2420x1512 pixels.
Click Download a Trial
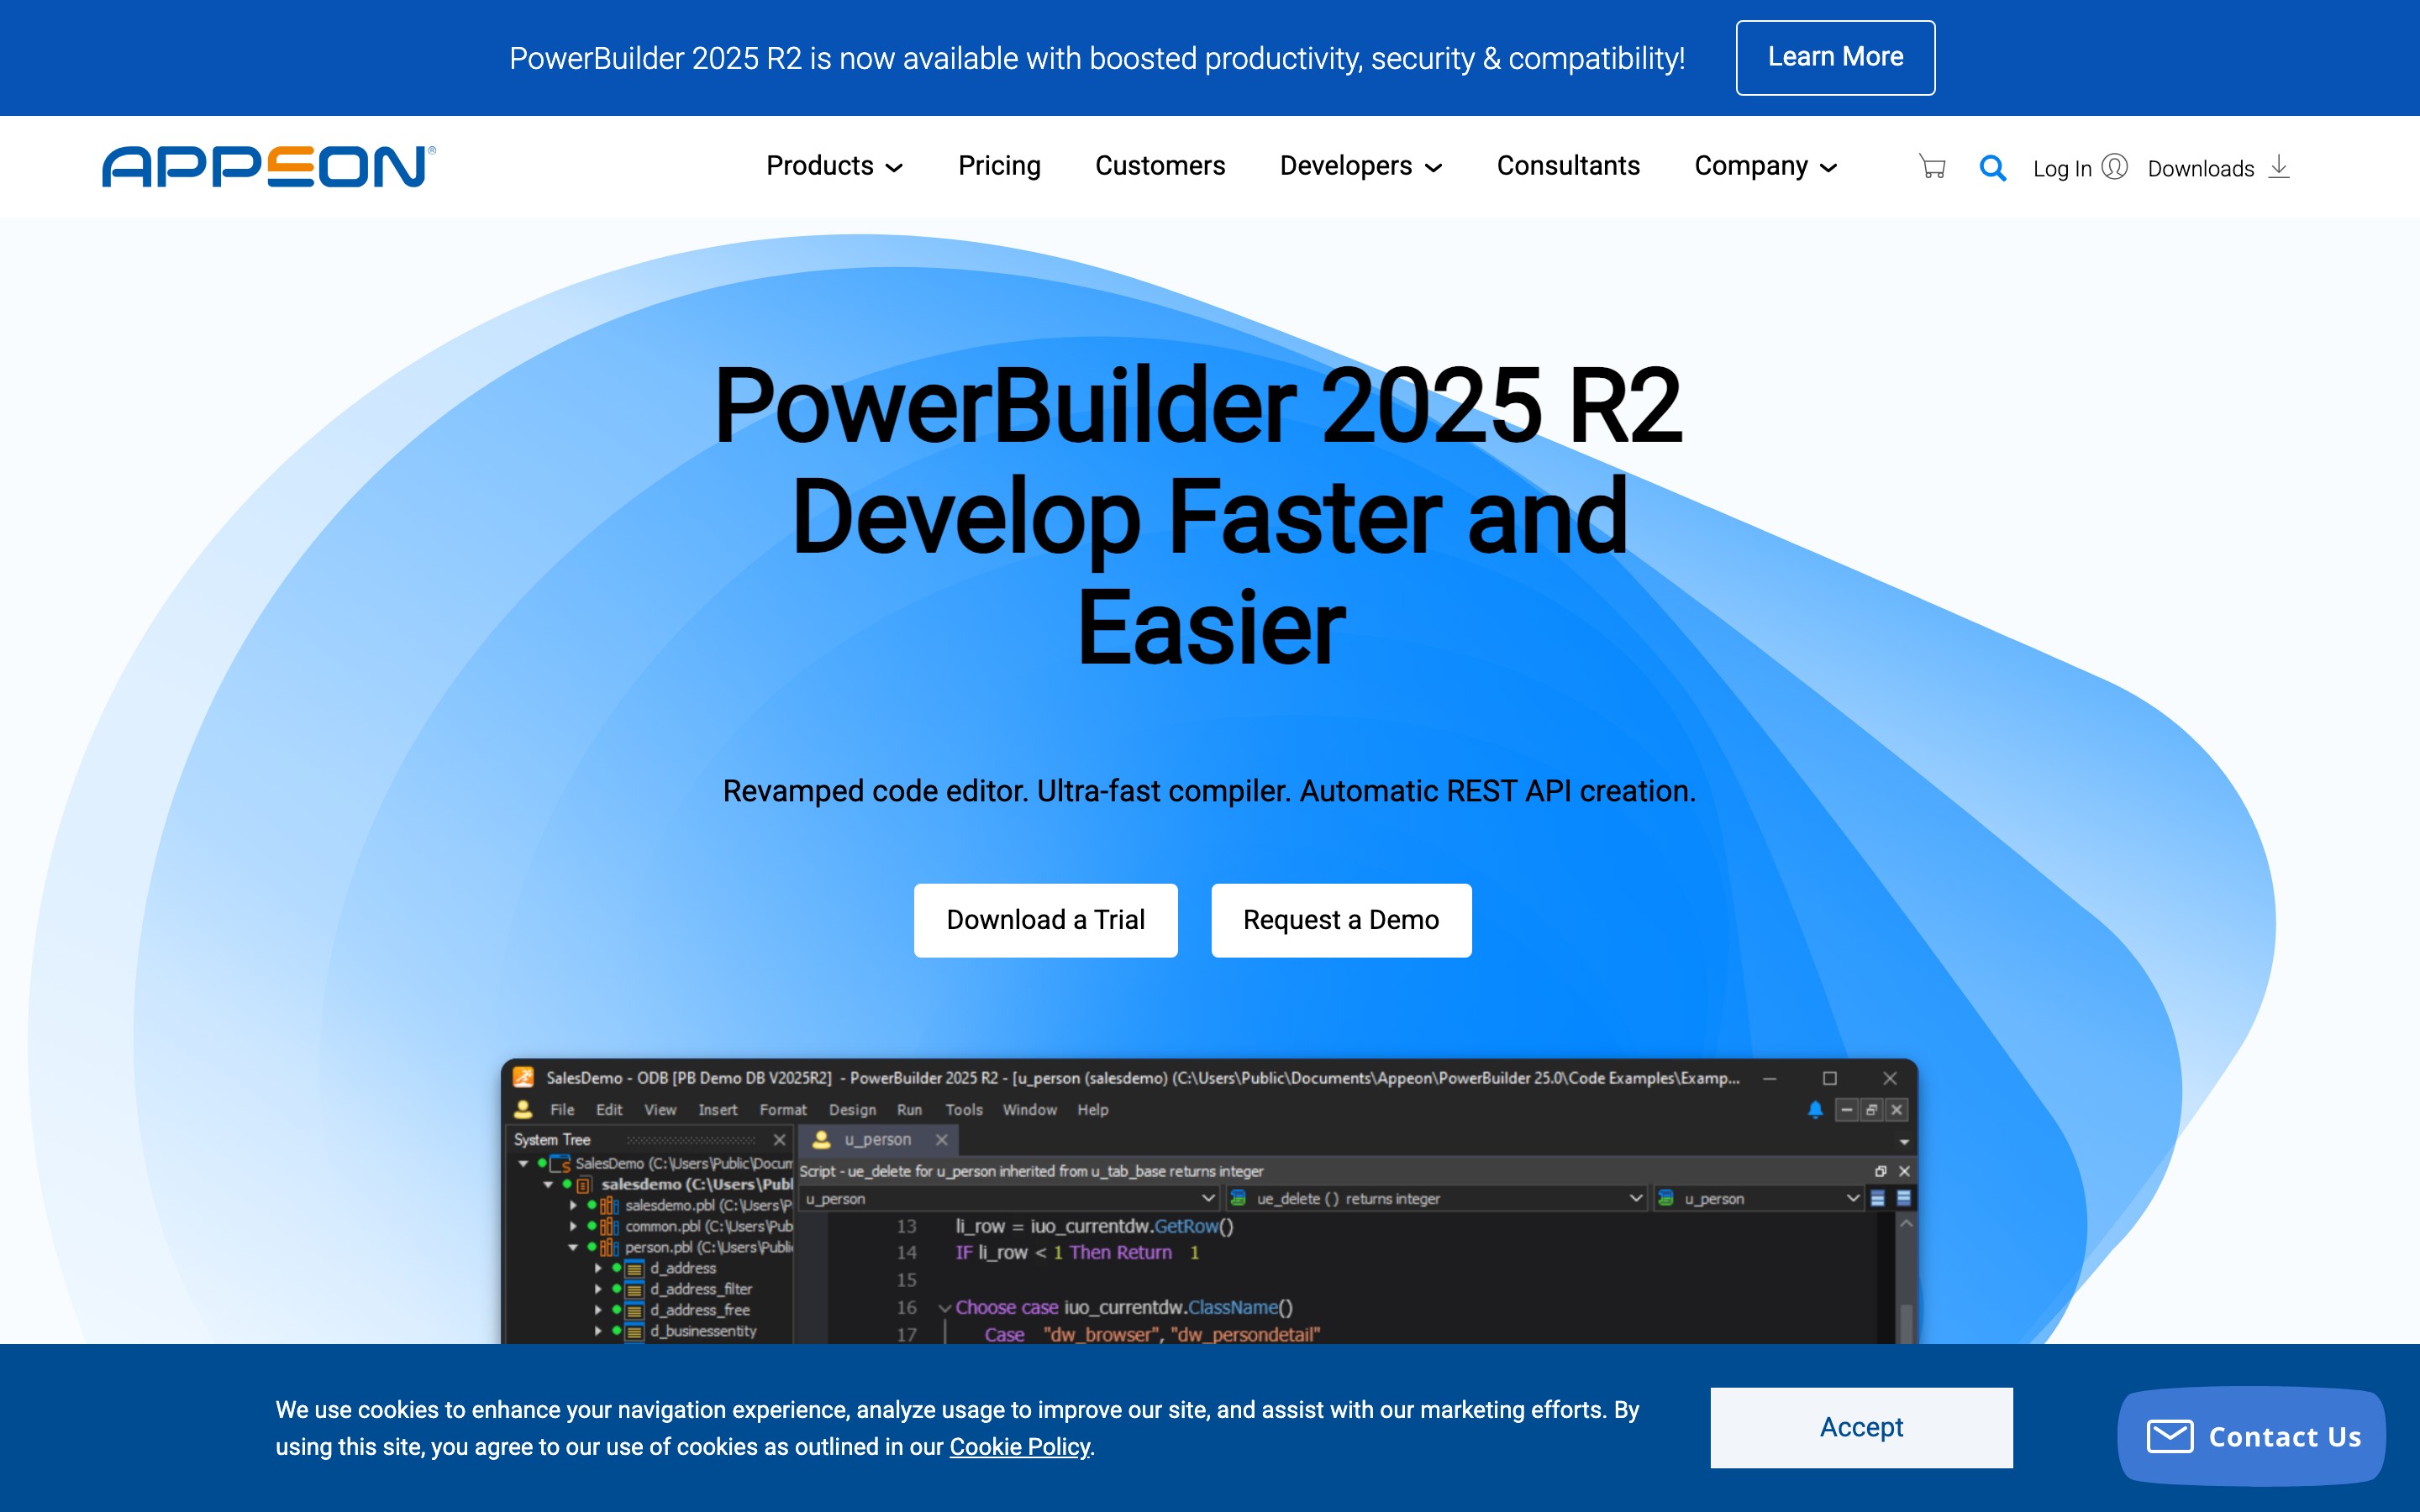tap(1045, 920)
